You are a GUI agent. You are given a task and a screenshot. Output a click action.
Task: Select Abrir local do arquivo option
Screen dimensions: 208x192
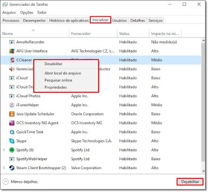[x=63, y=73]
